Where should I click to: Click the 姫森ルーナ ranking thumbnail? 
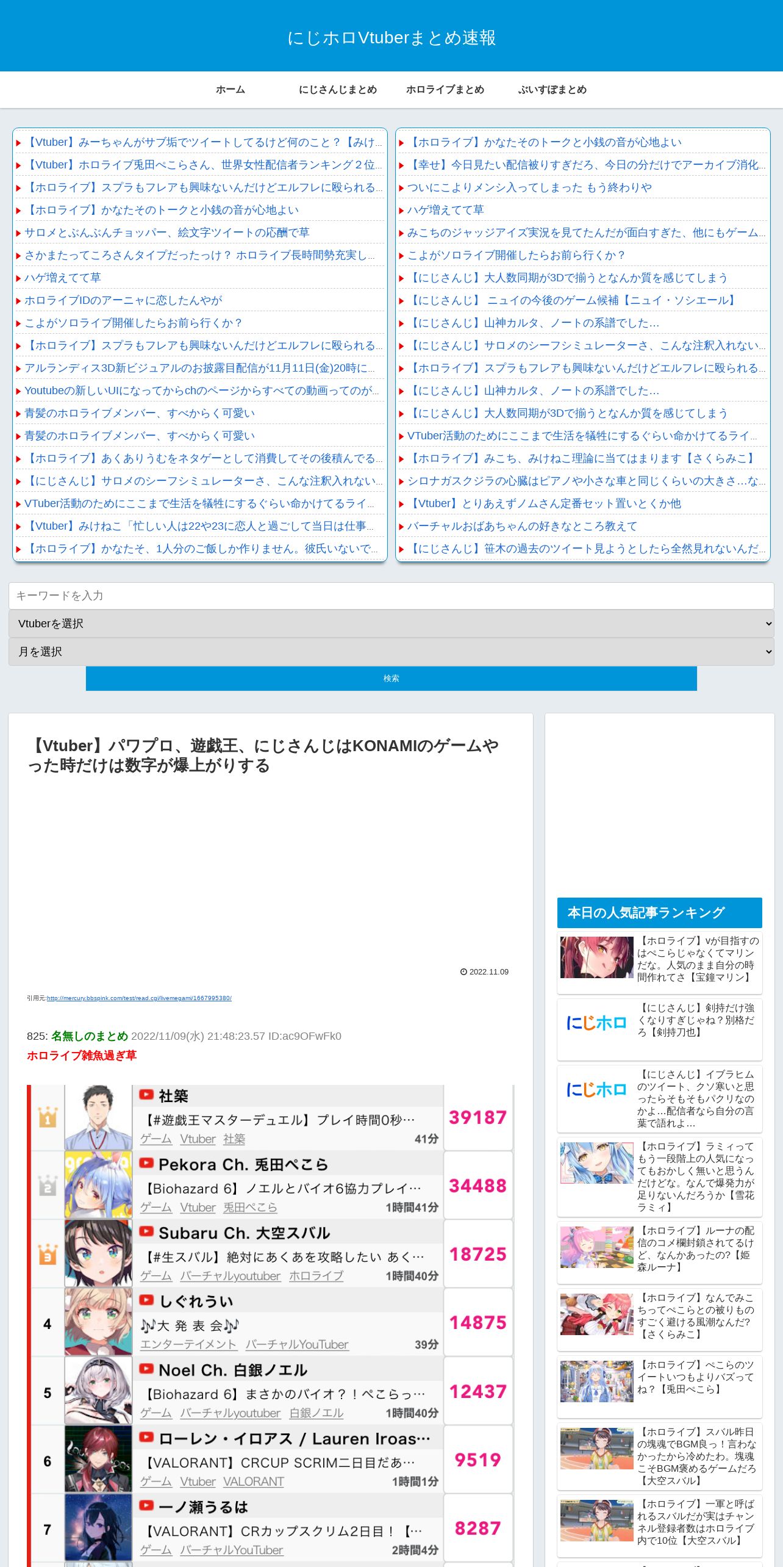click(x=597, y=1247)
